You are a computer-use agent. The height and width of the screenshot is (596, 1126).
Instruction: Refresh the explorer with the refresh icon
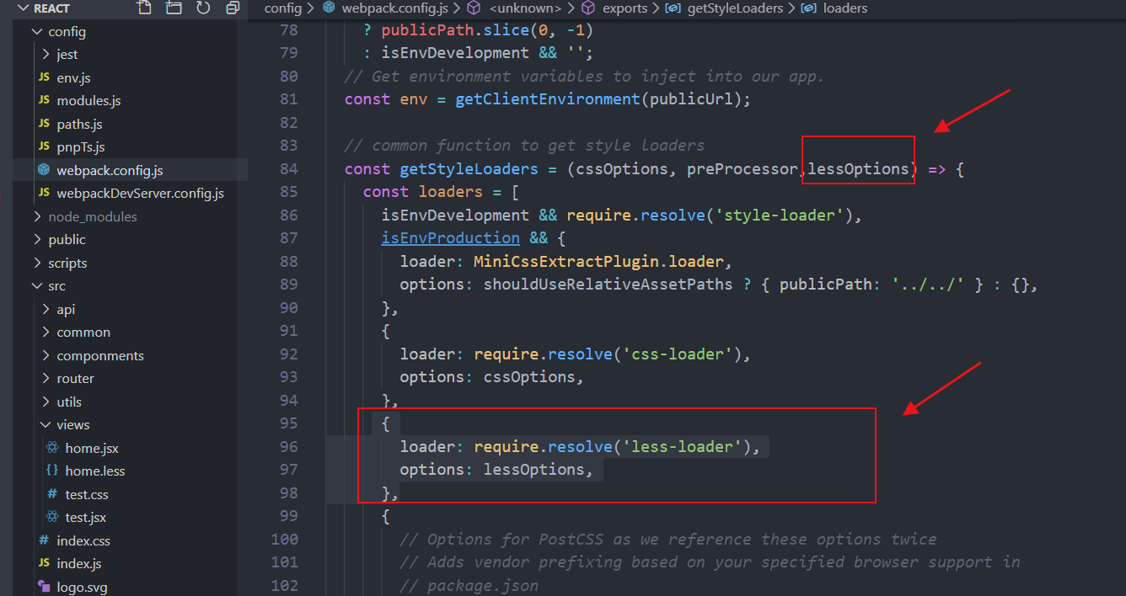click(203, 8)
